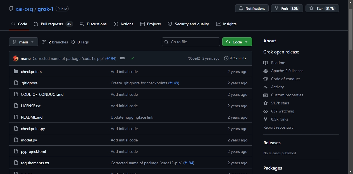This screenshot has width=353, height=174.
Task: Open pyproject.toml file
Action: point(34,151)
